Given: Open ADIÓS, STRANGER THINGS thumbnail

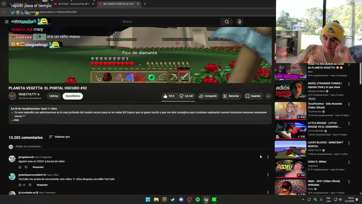Looking at the screenshot, I should (290, 90).
